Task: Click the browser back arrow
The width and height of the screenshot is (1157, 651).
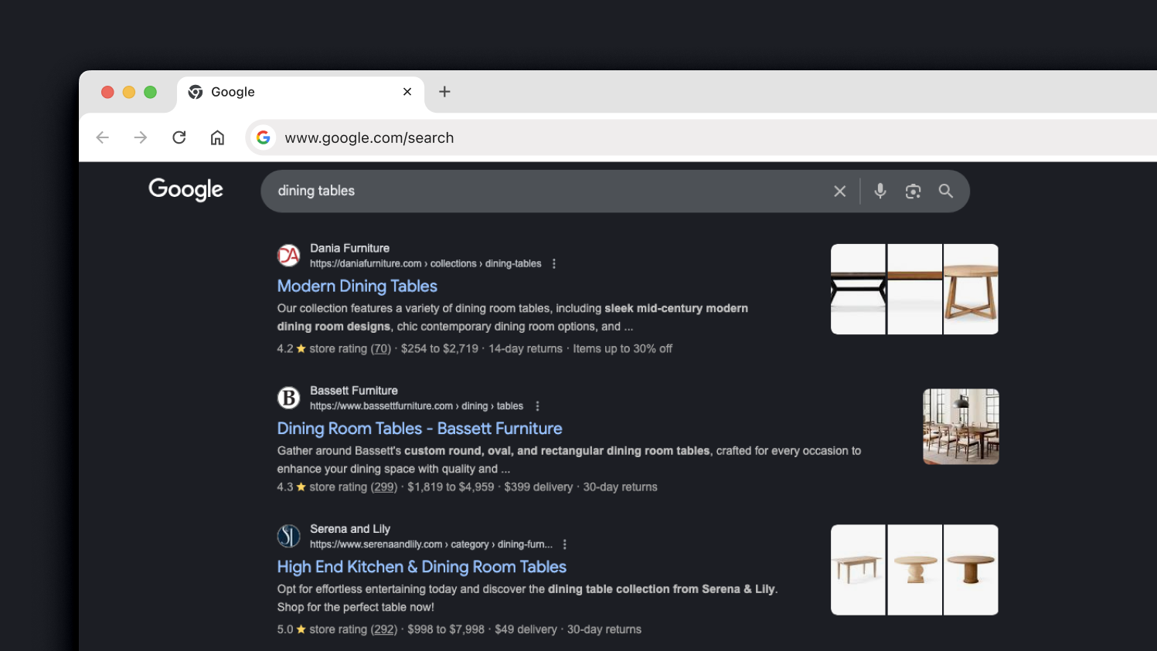Action: coord(102,137)
